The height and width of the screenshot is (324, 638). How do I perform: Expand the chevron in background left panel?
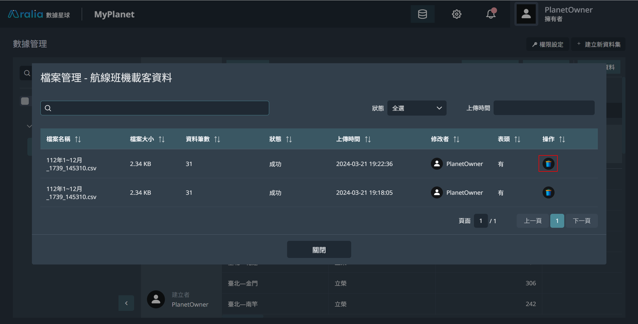click(29, 126)
